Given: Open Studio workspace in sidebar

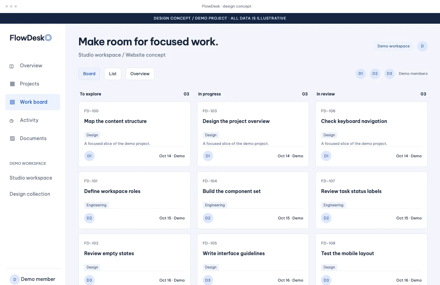Looking at the screenshot, I should [31, 178].
